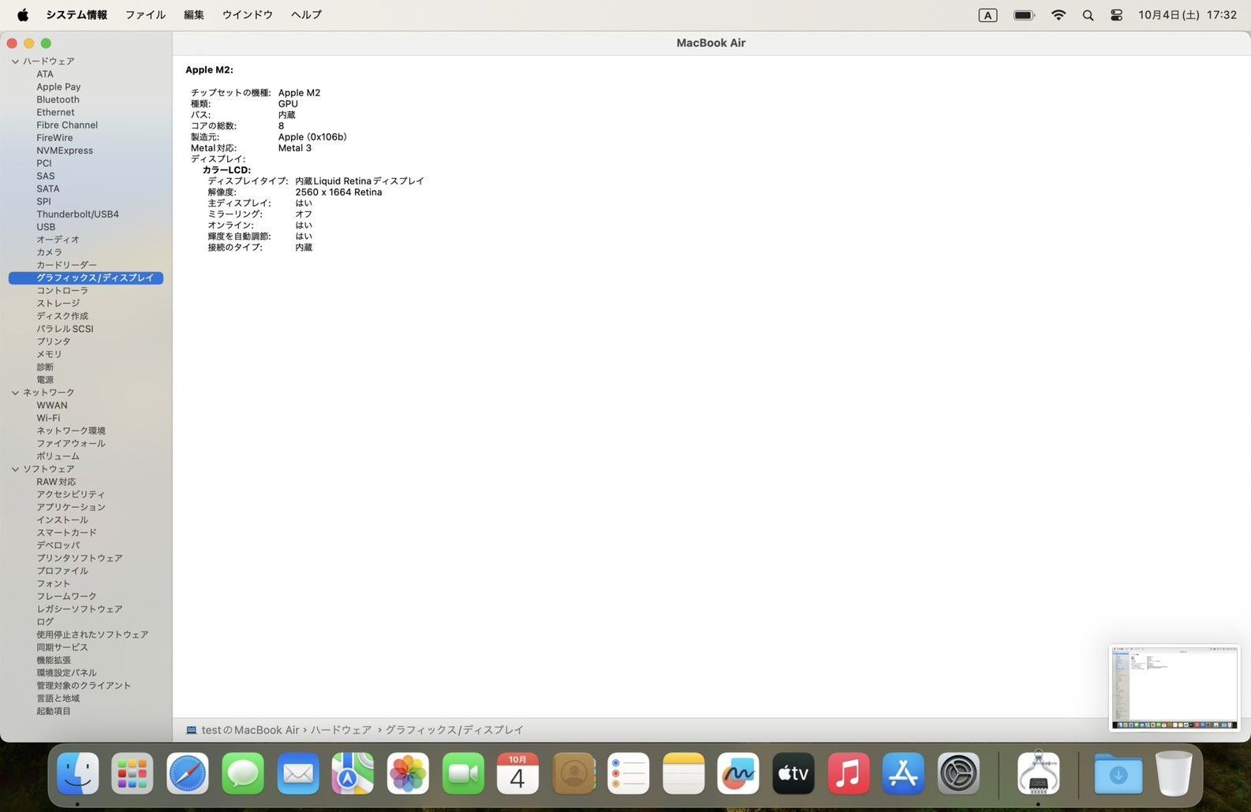Open the ファイル menu
The width and height of the screenshot is (1251, 812).
(x=145, y=15)
